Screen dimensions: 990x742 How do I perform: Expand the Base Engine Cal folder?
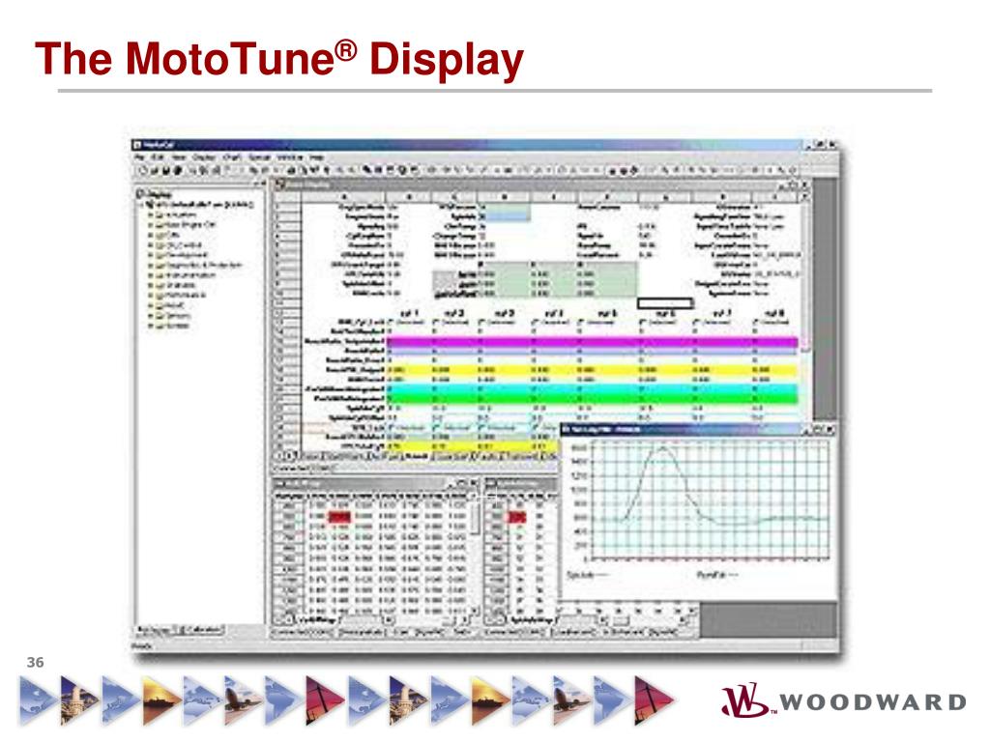point(152,224)
